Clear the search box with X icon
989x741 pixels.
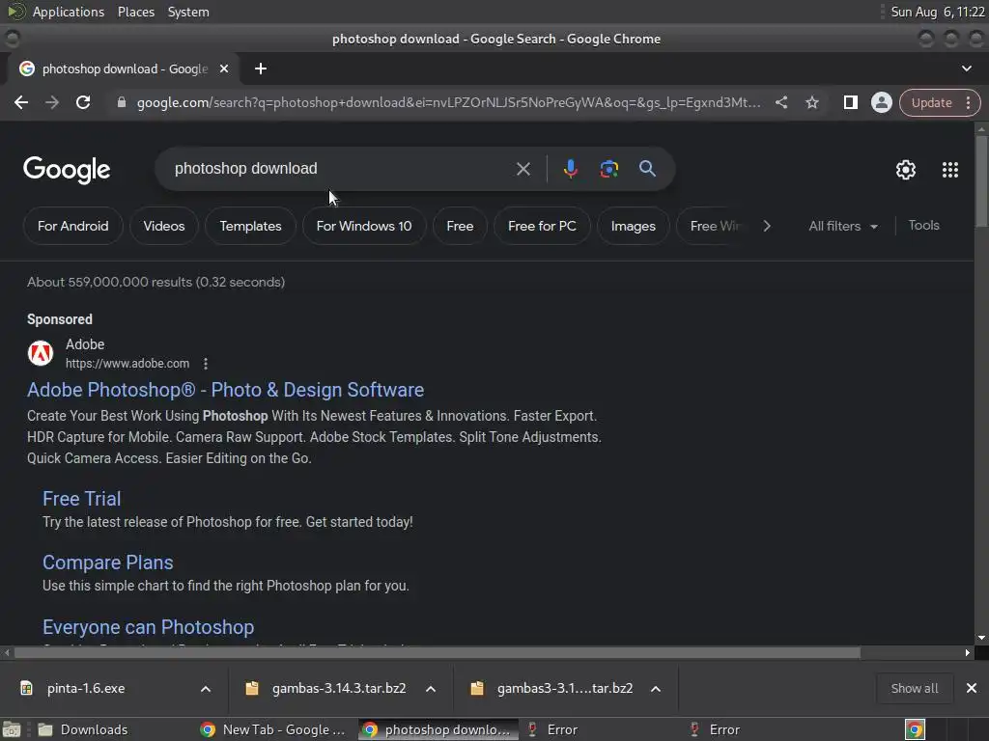point(523,169)
